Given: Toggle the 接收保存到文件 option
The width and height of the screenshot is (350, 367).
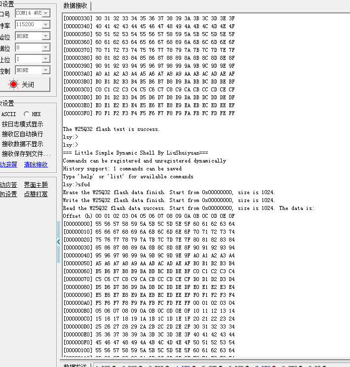Looking at the screenshot, I should (x=26, y=154).
